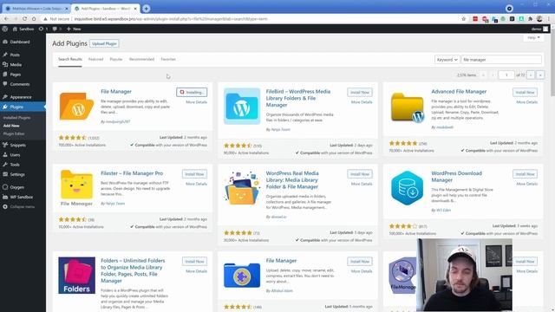
Task: Open Users in sidebar
Action: click(15, 155)
